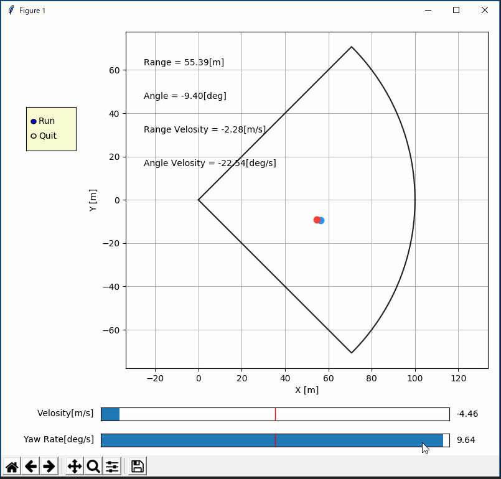The image size is (501, 479).
Task: Select the Run radio option
Action: pyautogui.click(x=34, y=121)
